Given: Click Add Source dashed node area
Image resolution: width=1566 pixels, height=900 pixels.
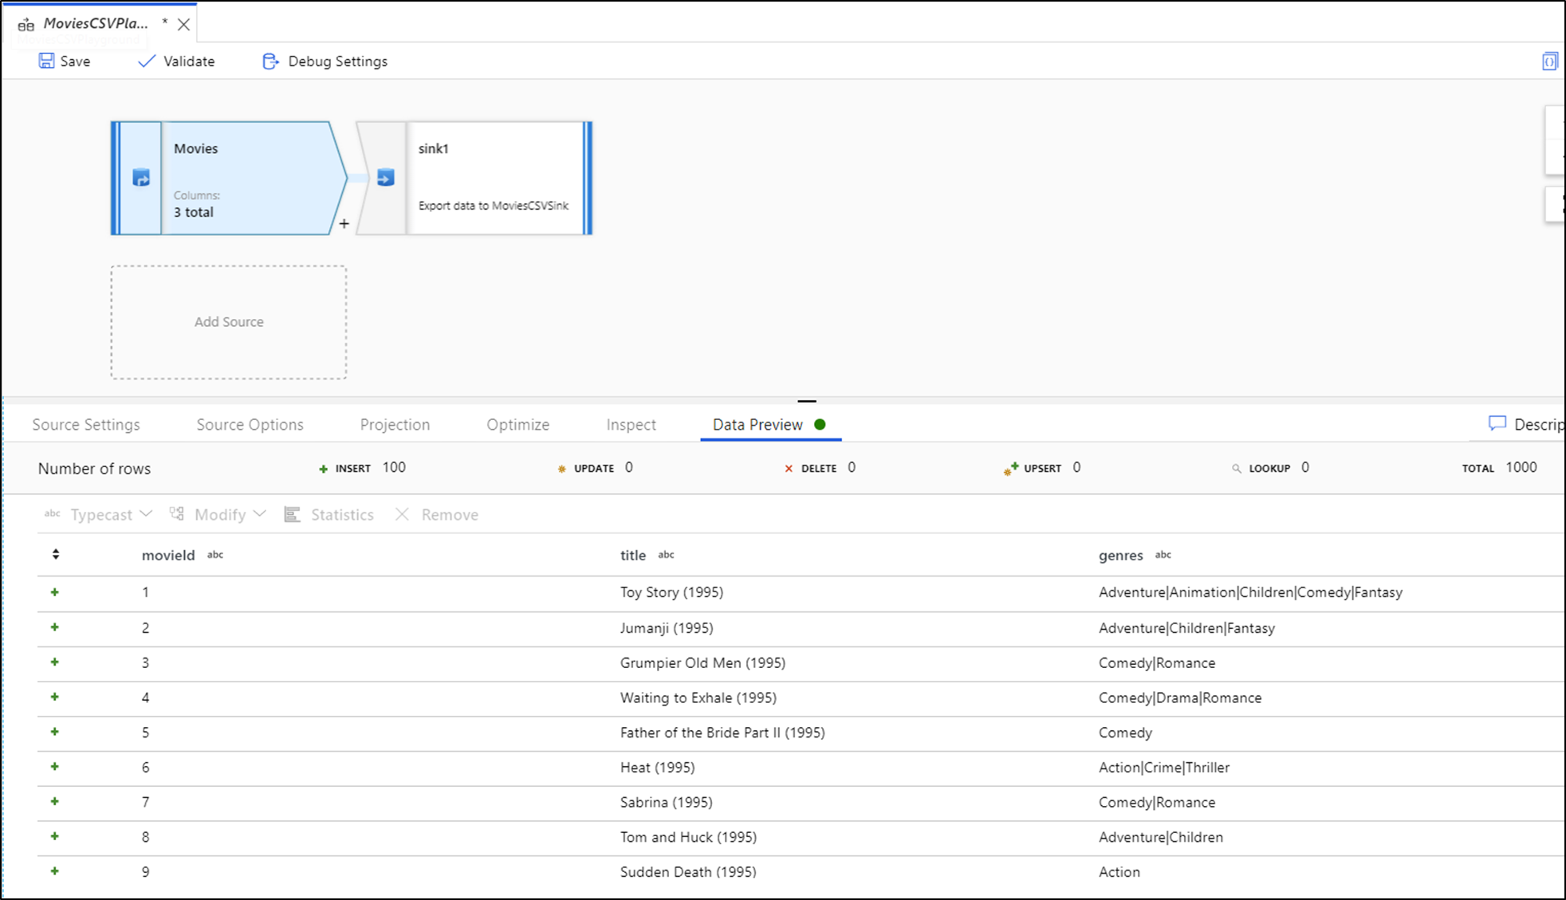Looking at the screenshot, I should point(228,321).
